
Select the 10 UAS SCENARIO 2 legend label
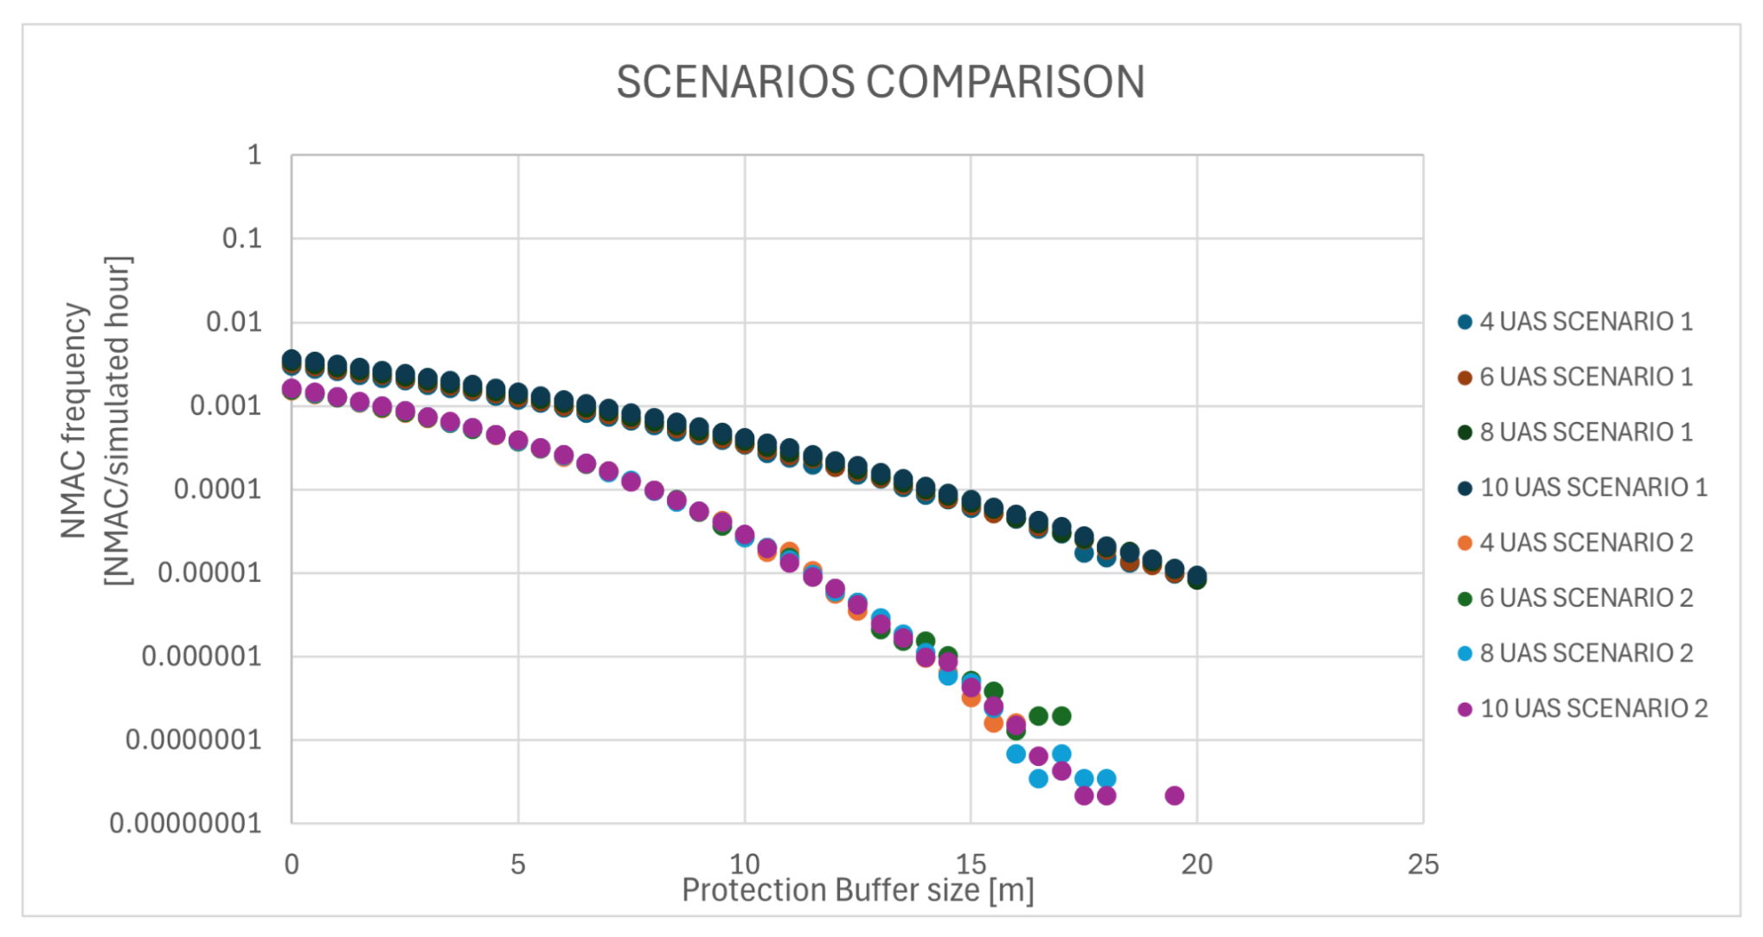coord(1594,709)
